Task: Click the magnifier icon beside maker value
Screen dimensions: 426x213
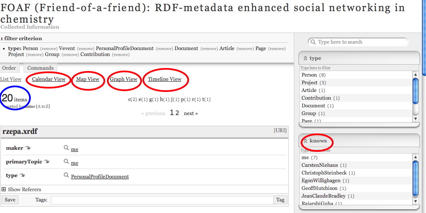Action: click(66, 148)
